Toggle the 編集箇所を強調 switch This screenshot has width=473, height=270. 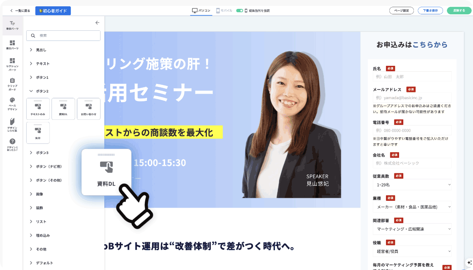pos(239,11)
